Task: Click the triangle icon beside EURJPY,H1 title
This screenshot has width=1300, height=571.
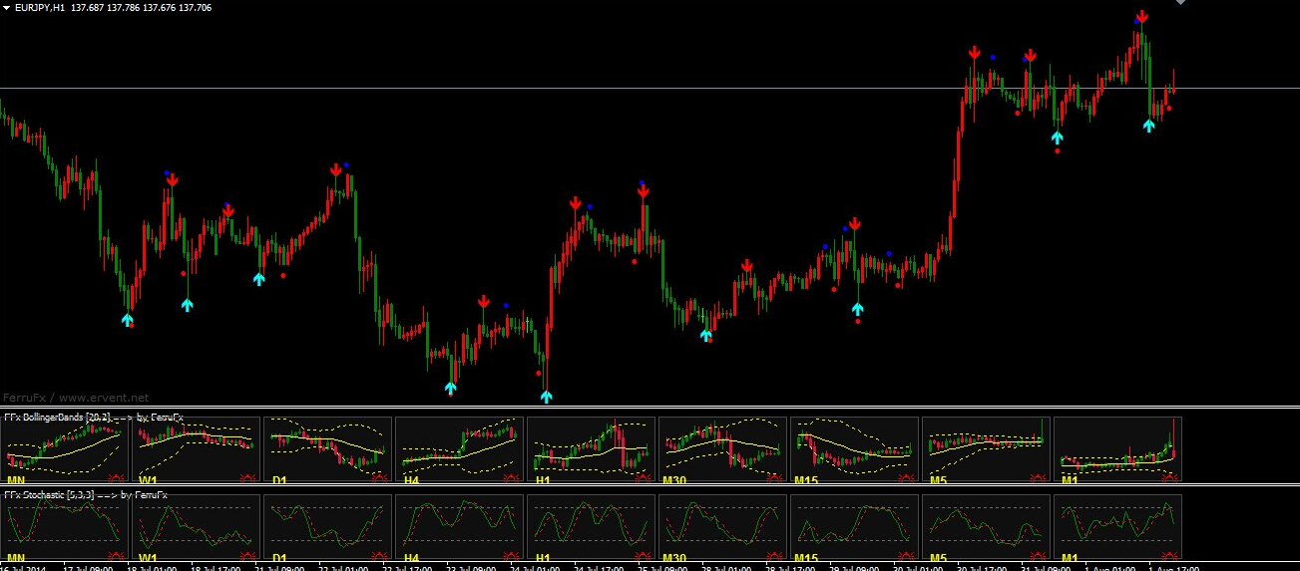Action: (7, 8)
